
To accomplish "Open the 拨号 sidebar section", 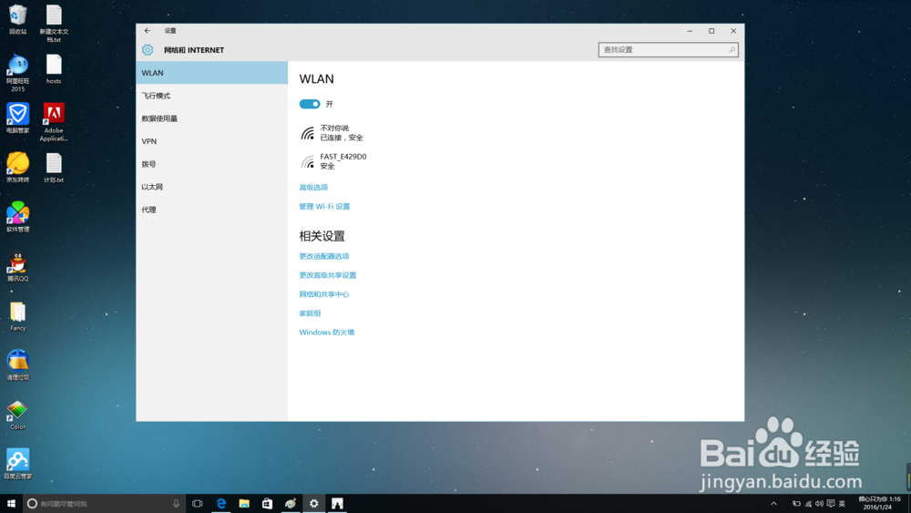I will [212, 164].
